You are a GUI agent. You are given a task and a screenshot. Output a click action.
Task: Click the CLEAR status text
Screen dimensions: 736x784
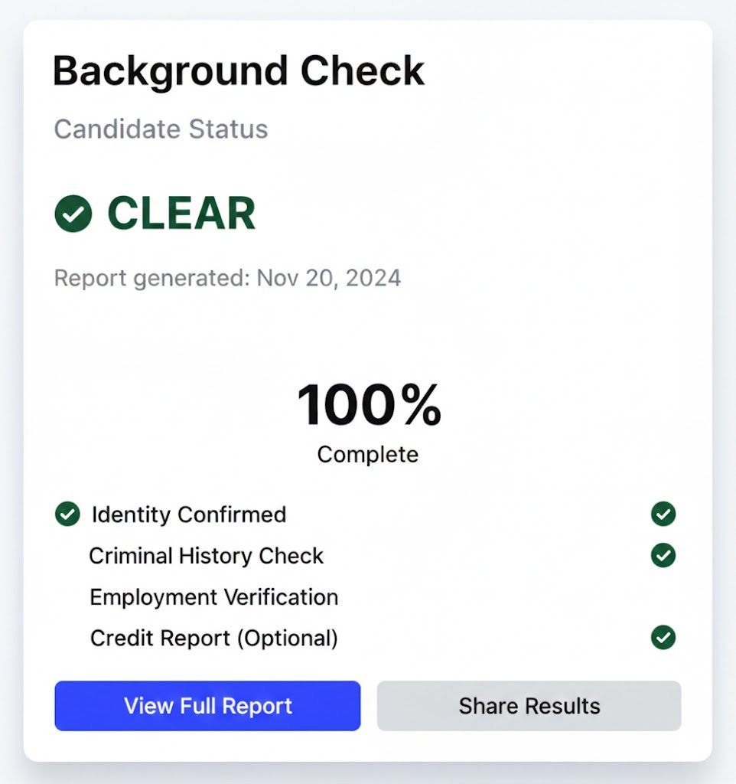[x=181, y=214]
